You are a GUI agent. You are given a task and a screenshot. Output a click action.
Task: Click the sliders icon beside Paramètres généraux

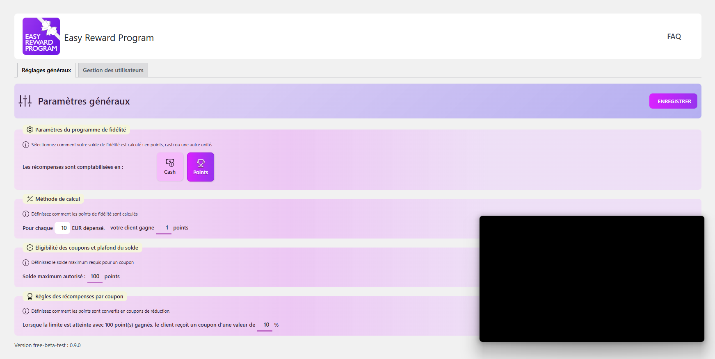click(25, 101)
